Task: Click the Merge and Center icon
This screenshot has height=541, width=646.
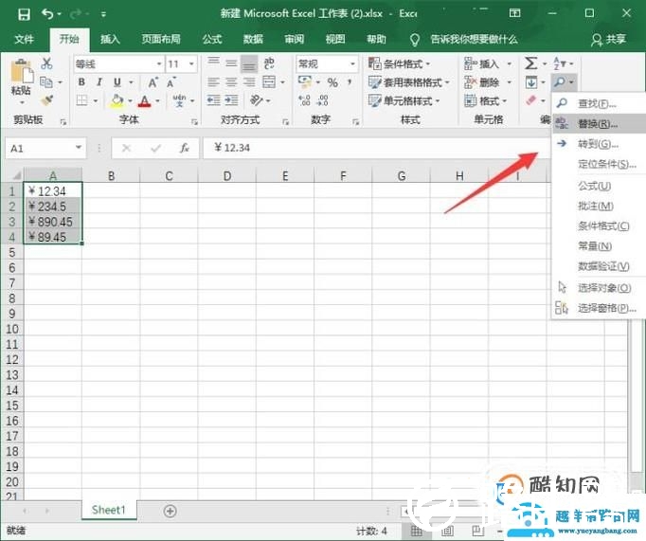Action: 269,82
